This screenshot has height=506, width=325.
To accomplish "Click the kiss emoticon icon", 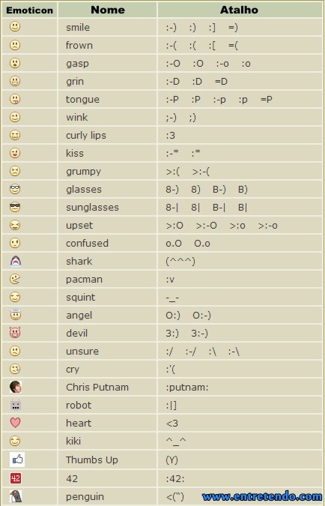I will (15, 153).
